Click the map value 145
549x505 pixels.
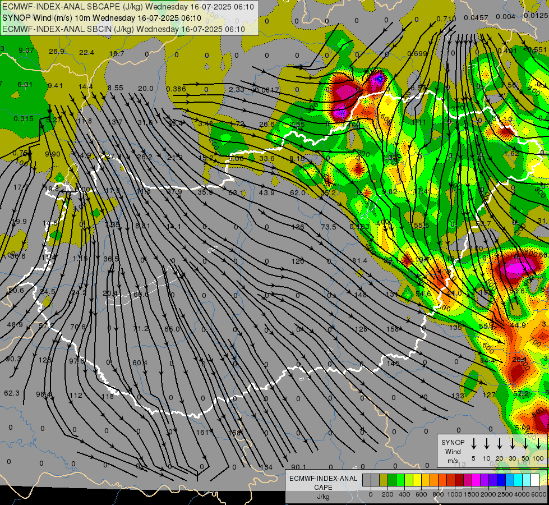click(x=393, y=364)
